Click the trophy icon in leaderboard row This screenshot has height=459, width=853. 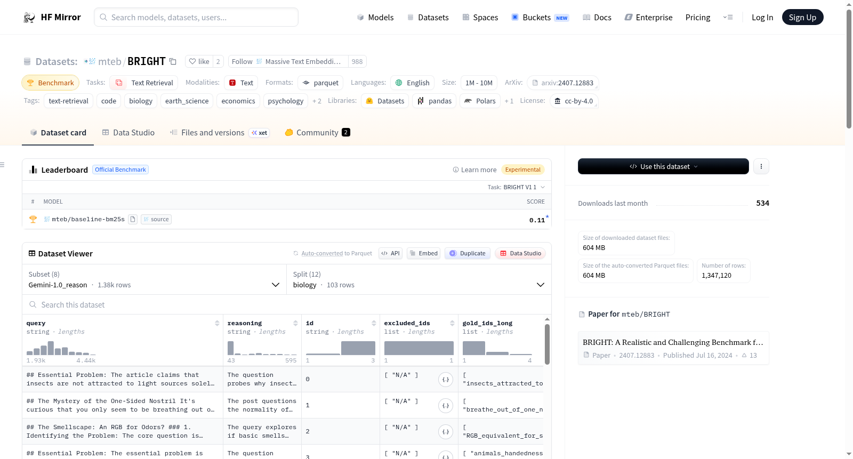[x=33, y=219]
